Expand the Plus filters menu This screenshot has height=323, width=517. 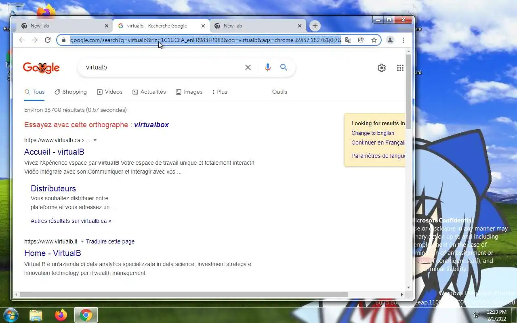click(220, 92)
